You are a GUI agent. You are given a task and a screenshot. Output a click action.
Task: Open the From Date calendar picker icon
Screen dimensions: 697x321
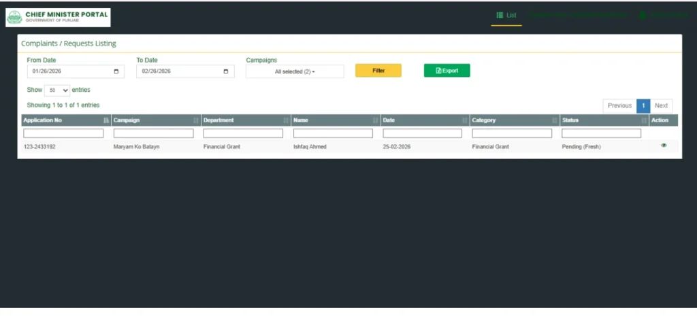point(116,71)
